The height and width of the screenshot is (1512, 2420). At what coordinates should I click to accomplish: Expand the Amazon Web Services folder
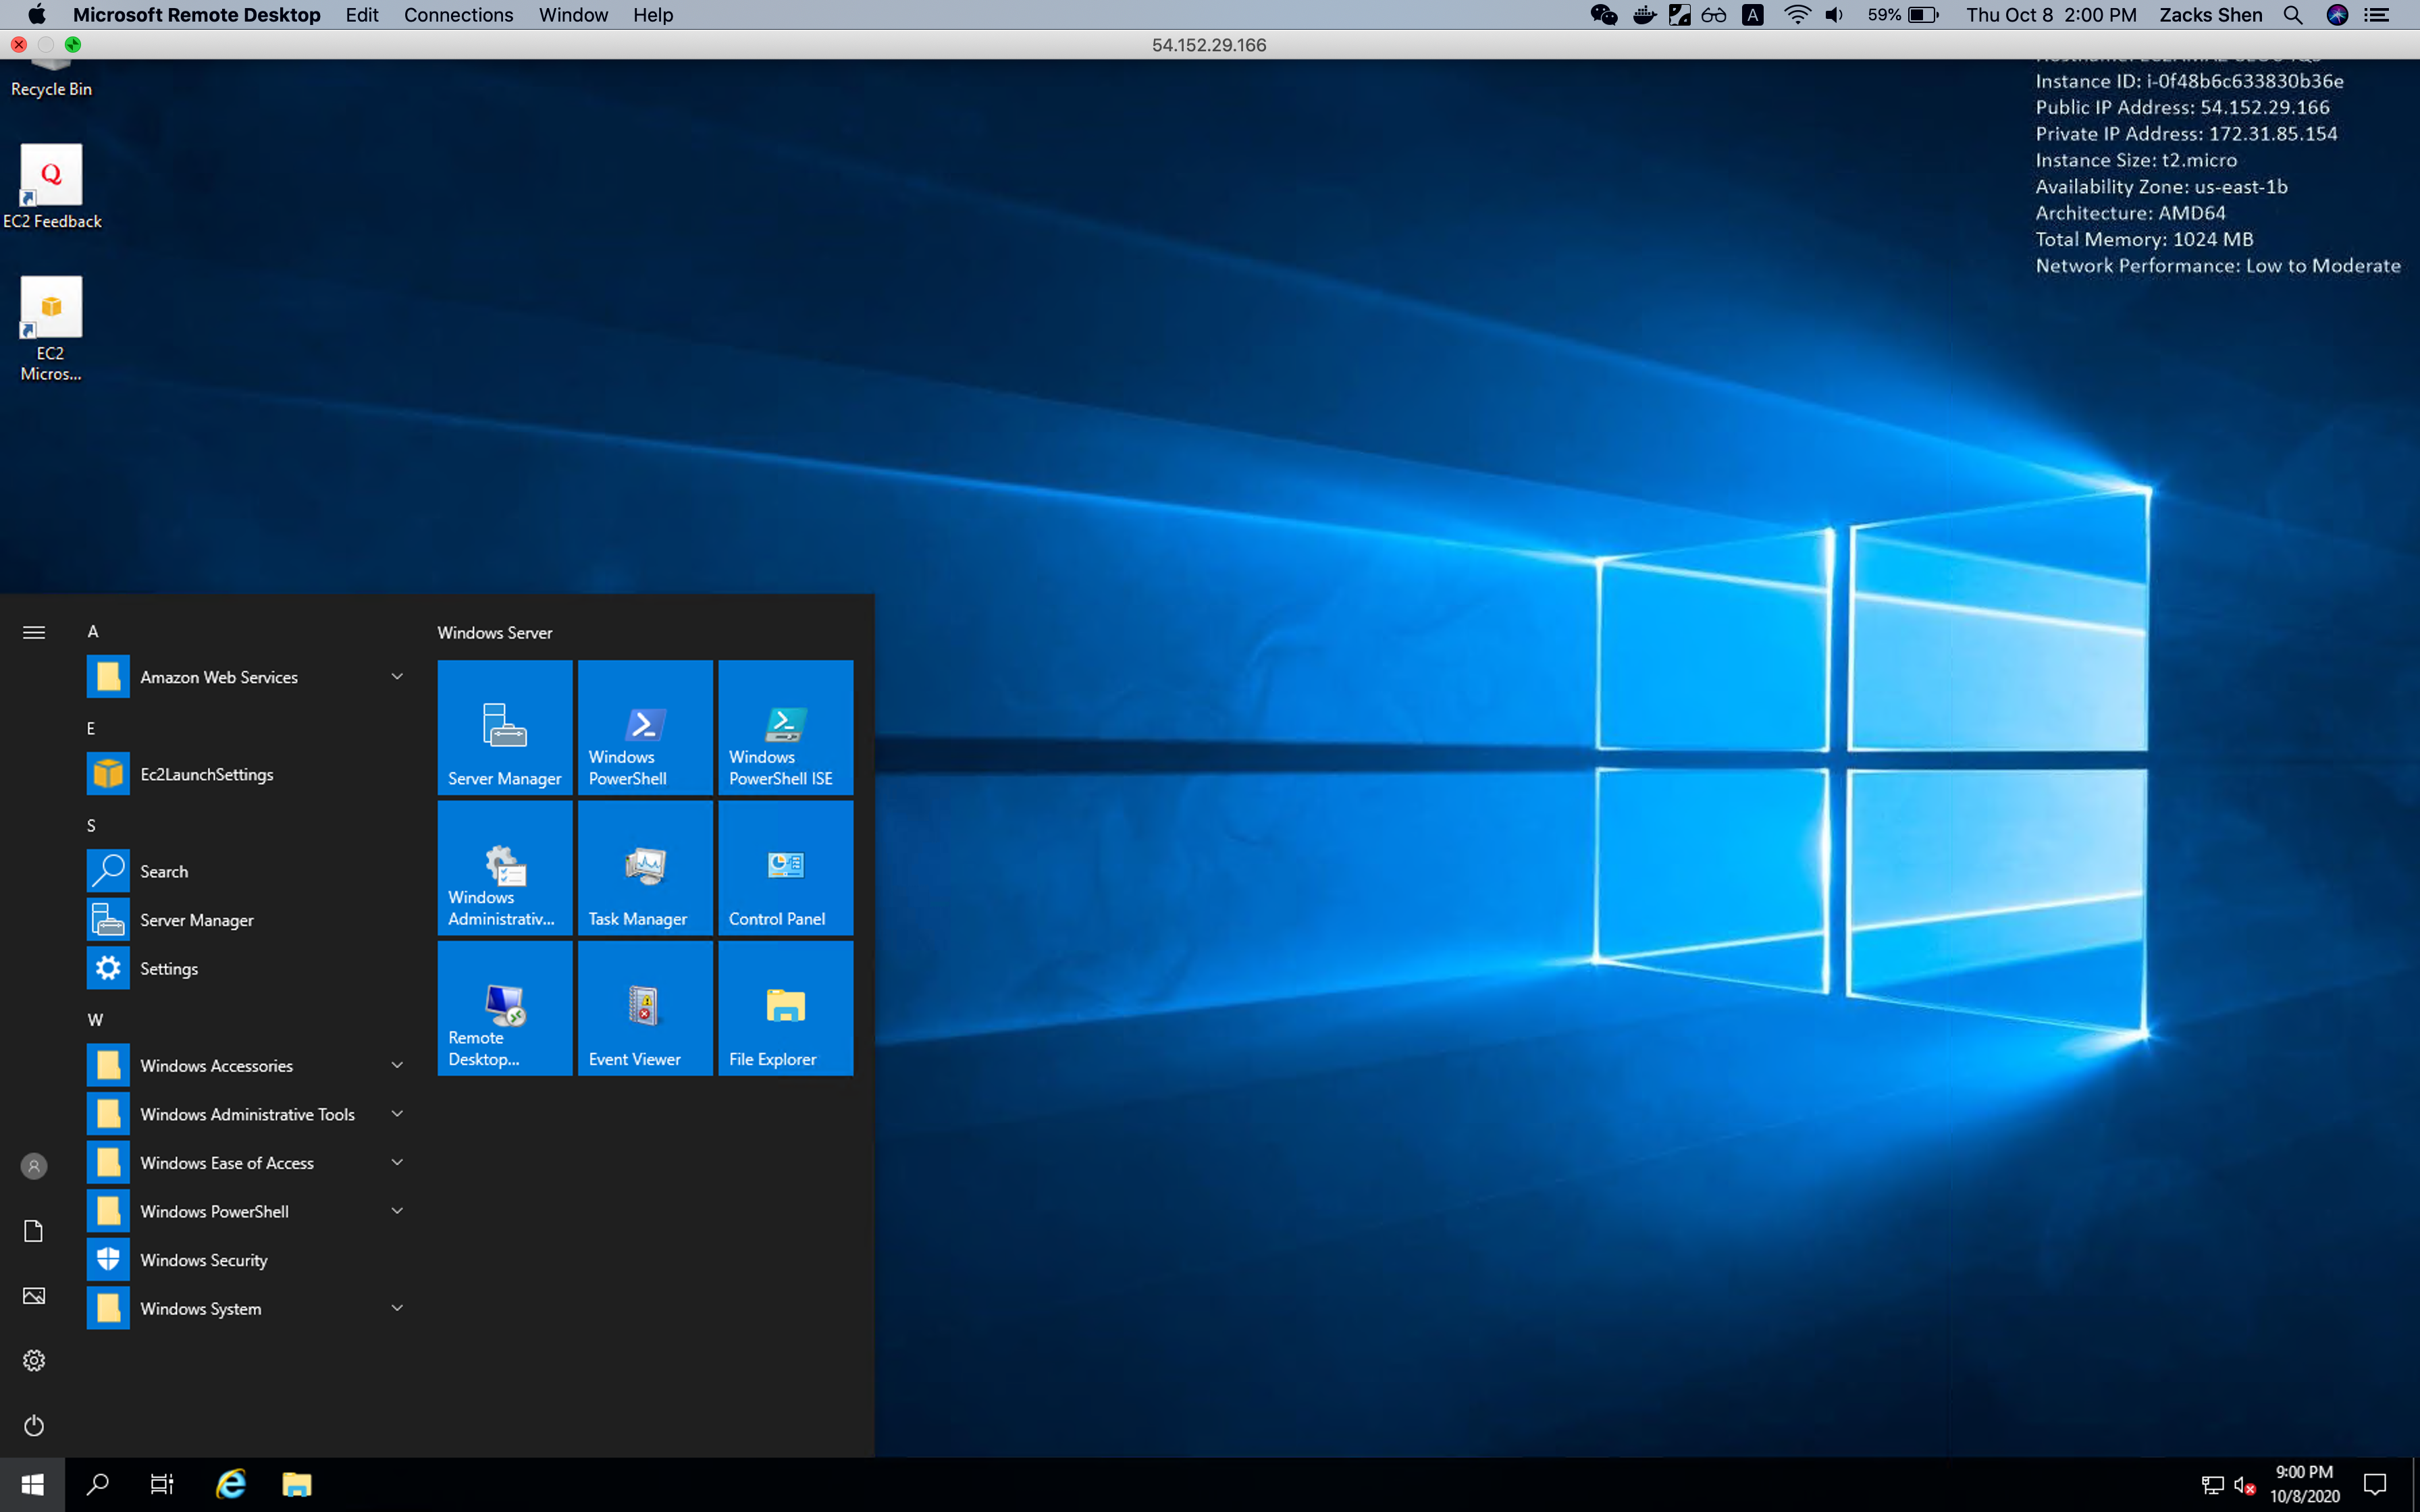[397, 677]
